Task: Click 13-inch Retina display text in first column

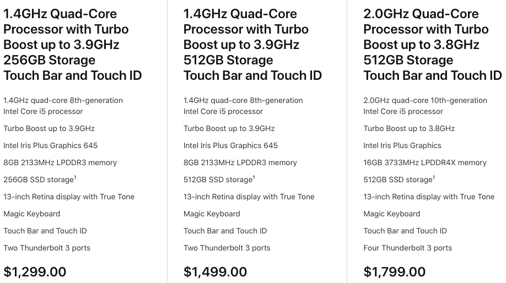Action: (x=69, y=197)
